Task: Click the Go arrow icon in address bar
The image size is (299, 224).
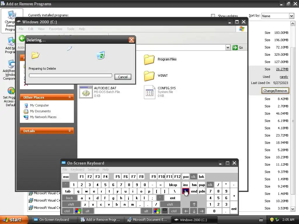Action: (235, 48)
